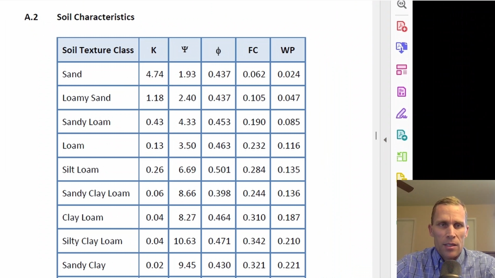Image resolution: width=495 pixels, height=278 pixels.
Task: Open the Export PDF tool
Action: 402,135
